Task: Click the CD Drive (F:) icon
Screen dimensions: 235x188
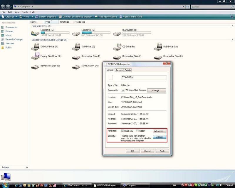Action: pos(117,47)
